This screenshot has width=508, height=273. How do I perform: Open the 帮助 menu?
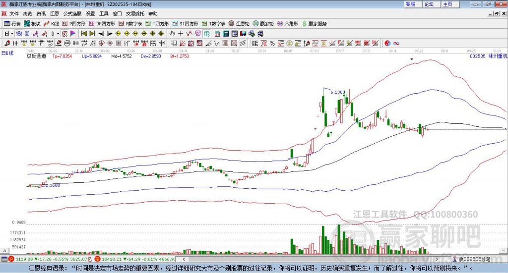pos(153,13)
